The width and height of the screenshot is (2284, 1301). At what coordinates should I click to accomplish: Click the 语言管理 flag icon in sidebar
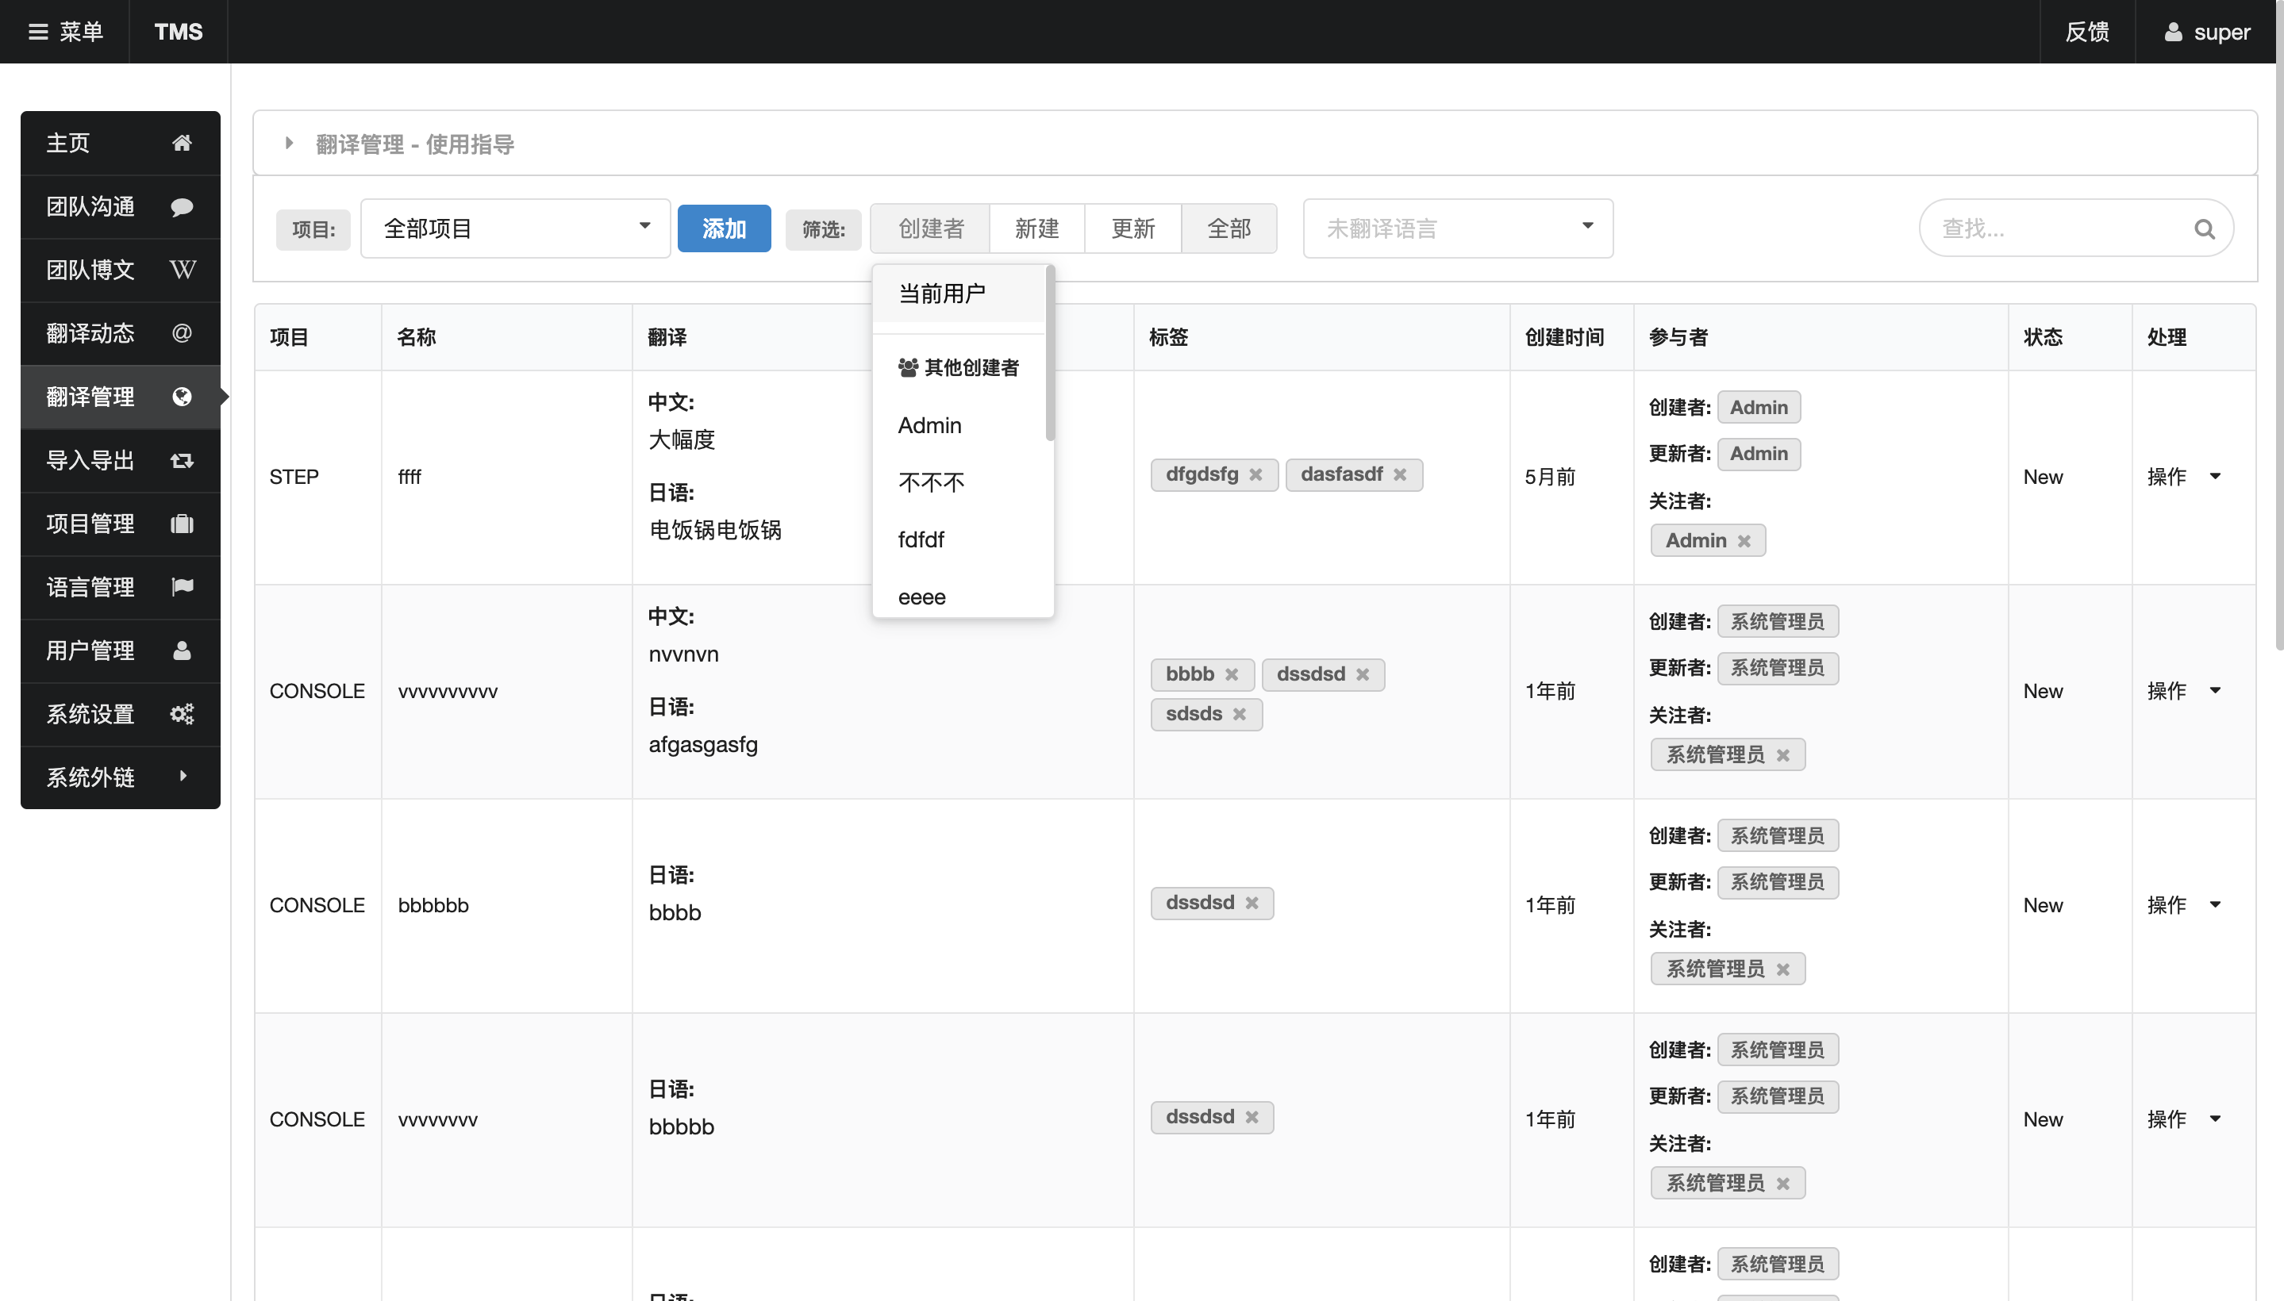[183, 586]
